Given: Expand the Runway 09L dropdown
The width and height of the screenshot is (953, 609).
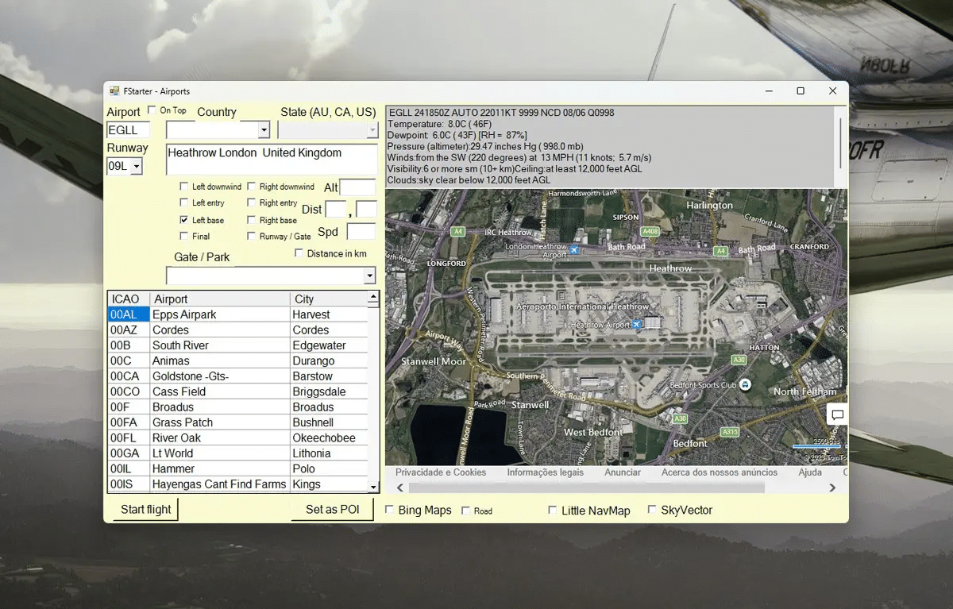Looking at the screenshot, I should click(137, 167).
